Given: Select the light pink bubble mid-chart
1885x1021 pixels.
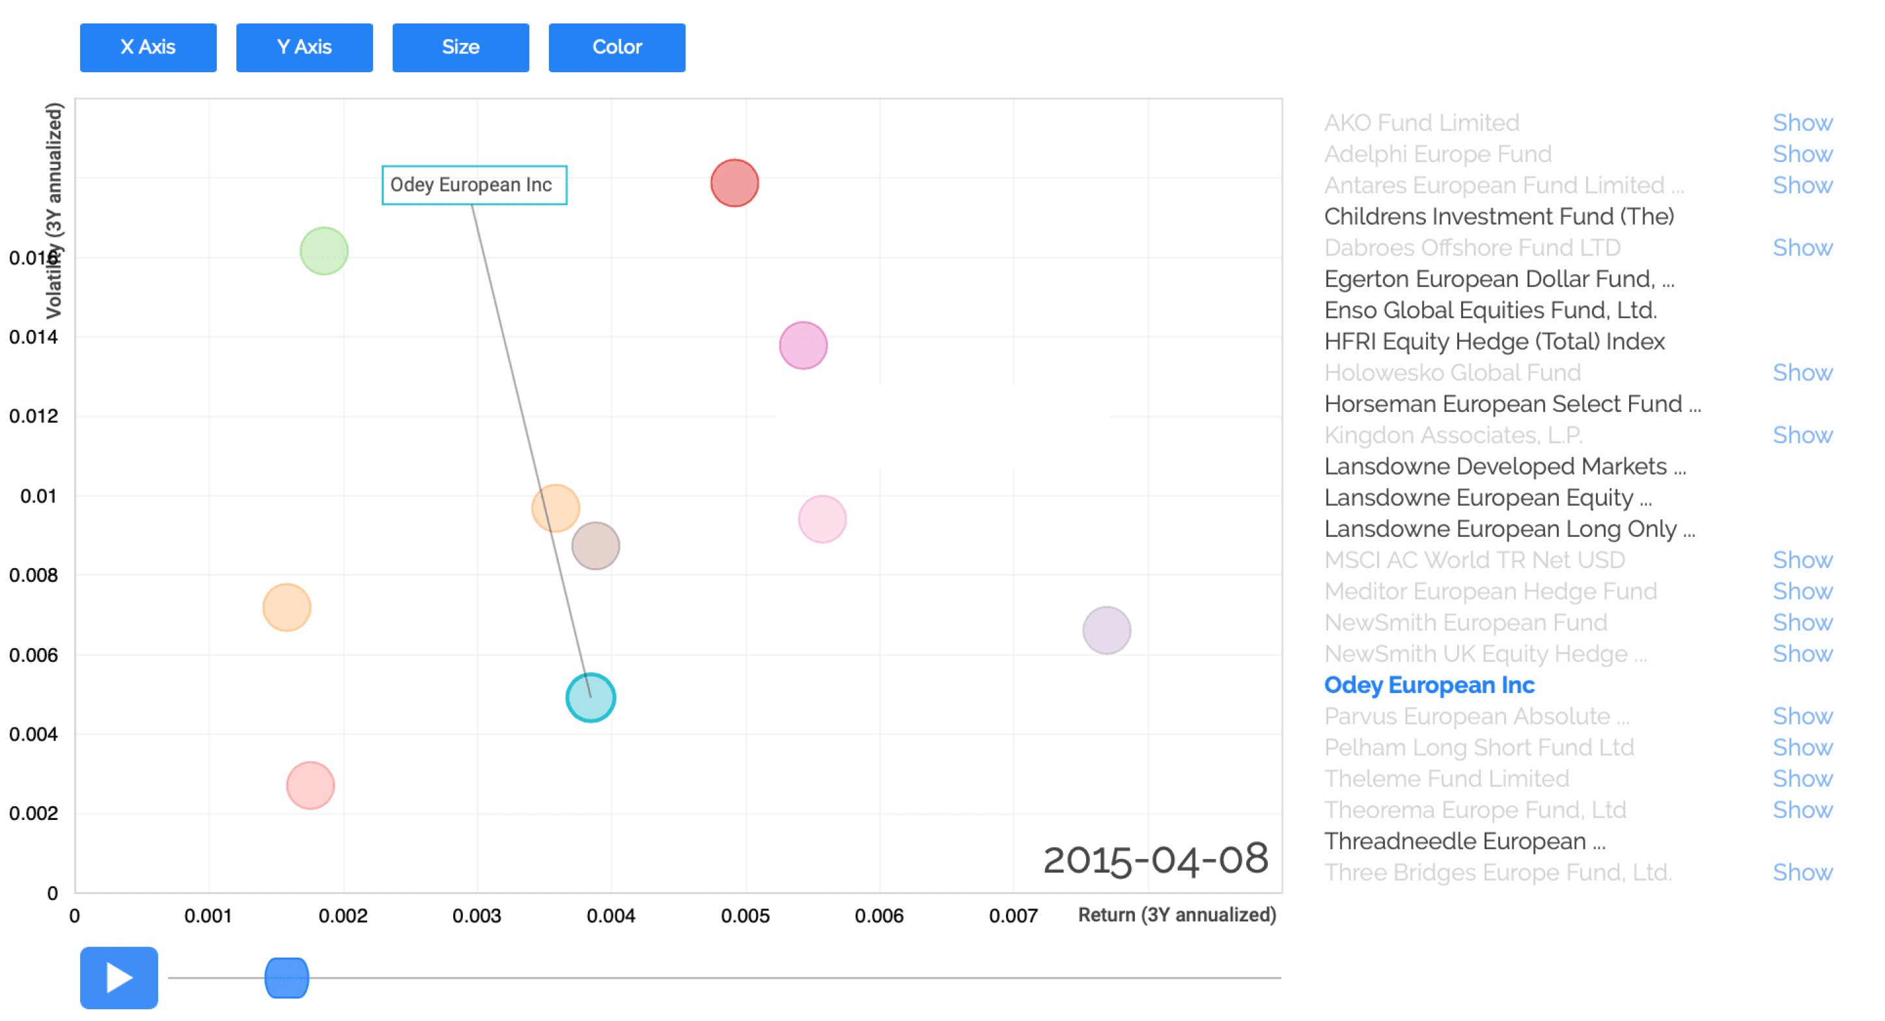Looking at the screenshot, I should pos(822,519).
